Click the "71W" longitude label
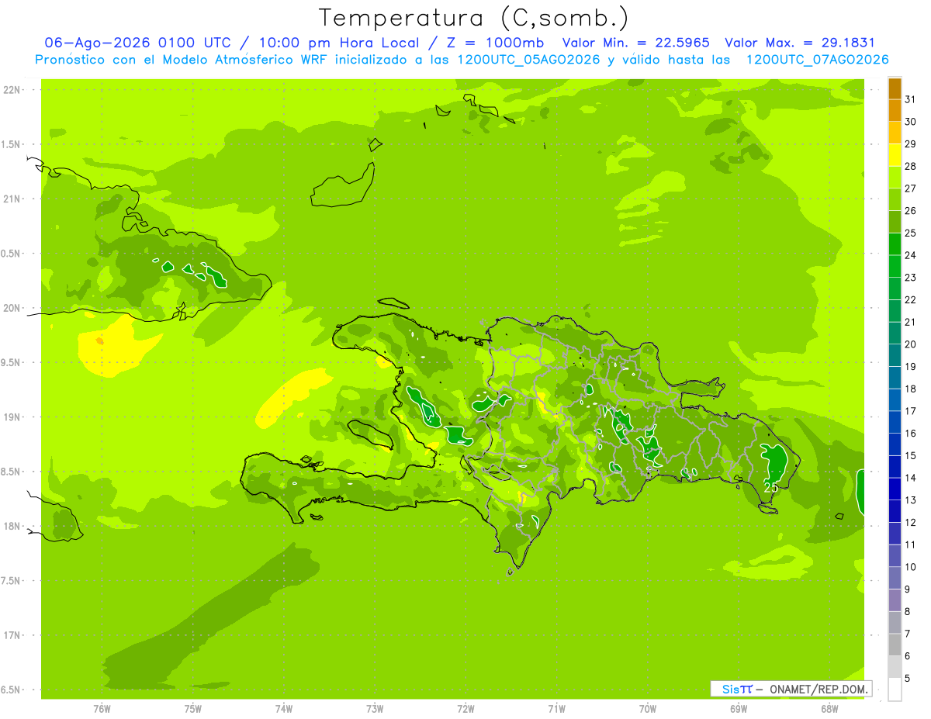The width and height of the screenshot is (931, 719). pyautogui.click(x=556, y=709)
